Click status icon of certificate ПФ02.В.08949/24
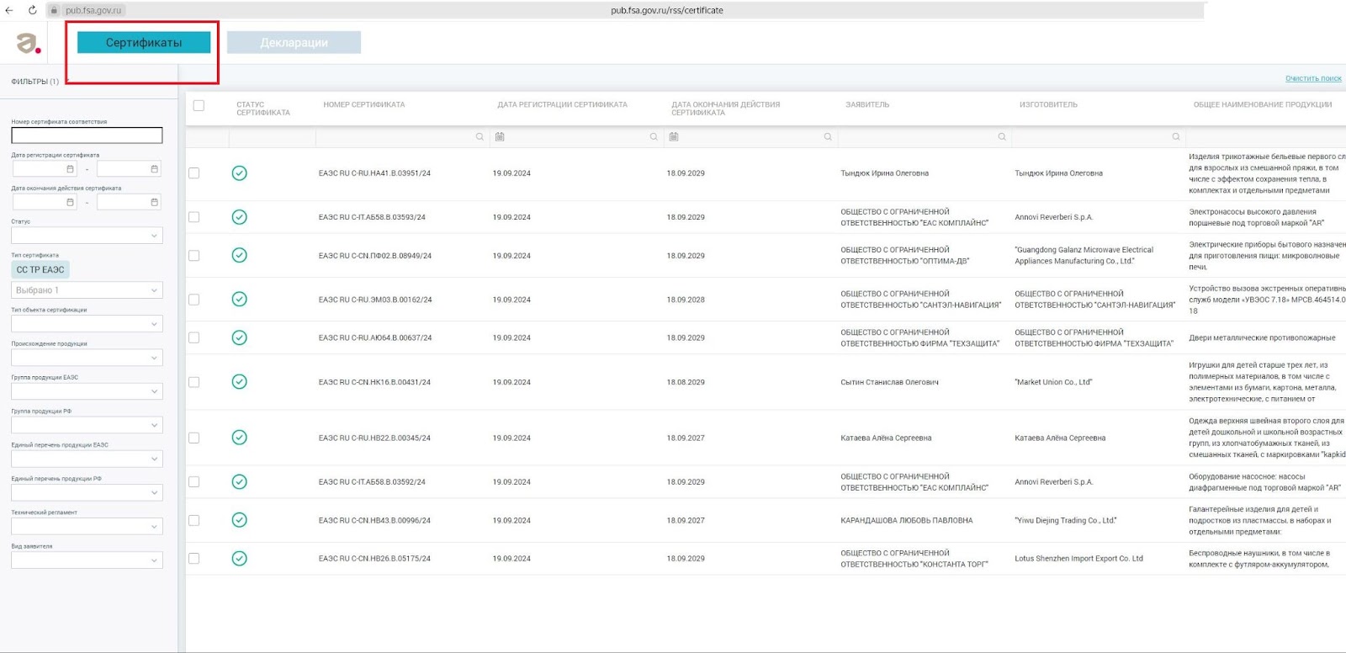This screenshot has height=653, width=1346. pyautogui.click(x=240, y=255)
